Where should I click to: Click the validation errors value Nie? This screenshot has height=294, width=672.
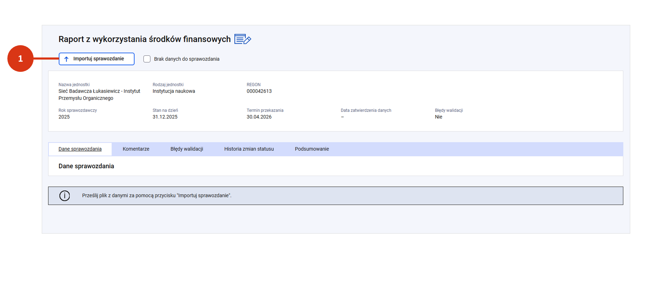pyautogui.click(x=438, y=117)
